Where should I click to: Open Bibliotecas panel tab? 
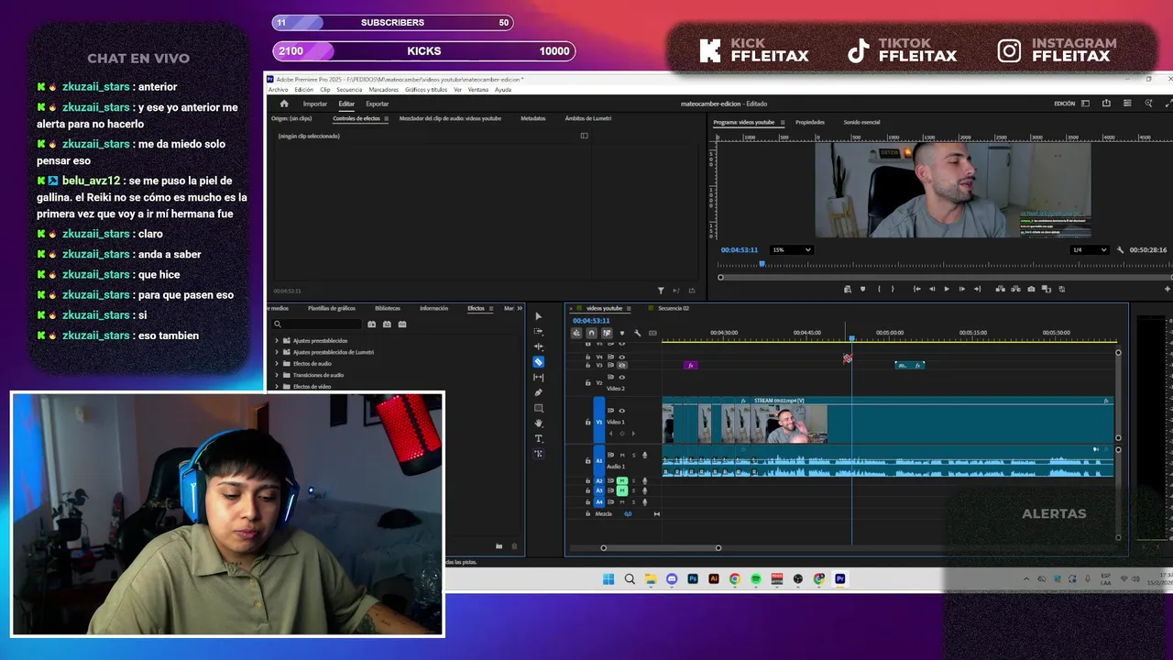pos(388,308)
